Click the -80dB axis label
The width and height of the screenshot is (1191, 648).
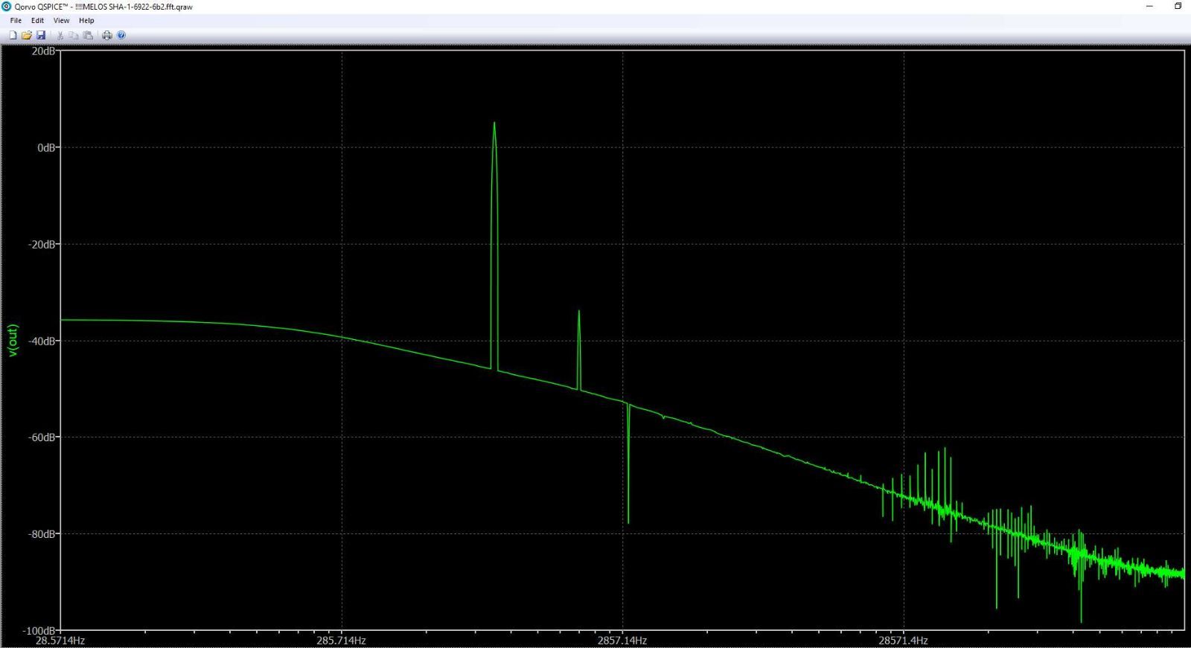click(42, 534)
